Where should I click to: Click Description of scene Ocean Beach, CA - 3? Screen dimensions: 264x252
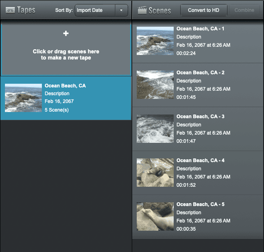click(x=189, y=125)
